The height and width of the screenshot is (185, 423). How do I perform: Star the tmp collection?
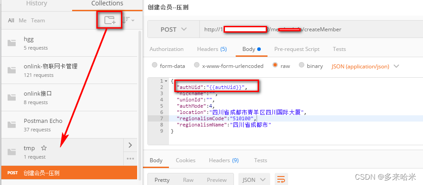tap(44, 148)
